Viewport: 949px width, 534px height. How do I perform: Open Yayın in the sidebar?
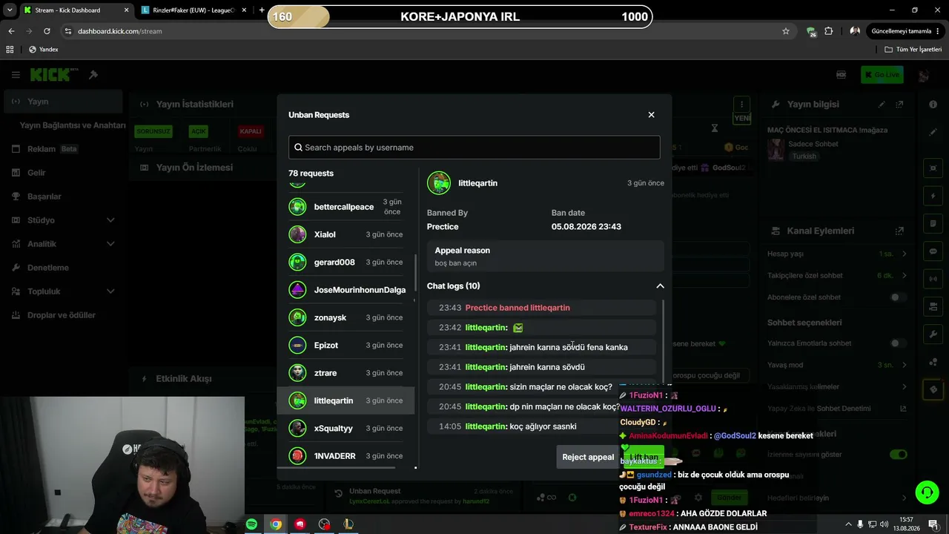pyautogui.click(x=63, y=102)
